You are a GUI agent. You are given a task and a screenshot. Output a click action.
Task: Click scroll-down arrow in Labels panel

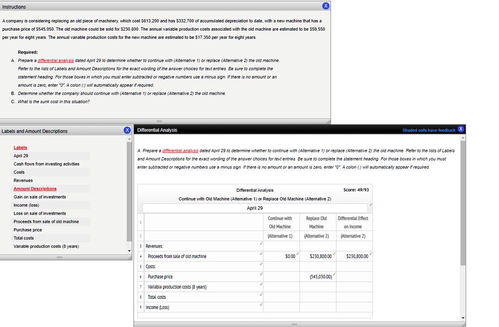click(129, 251)
